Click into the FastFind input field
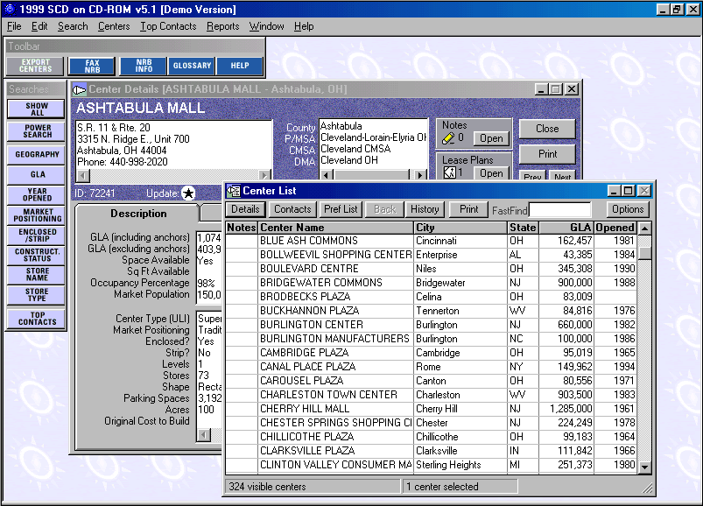The height and width of the screenshot is (506, 703). 560,210
